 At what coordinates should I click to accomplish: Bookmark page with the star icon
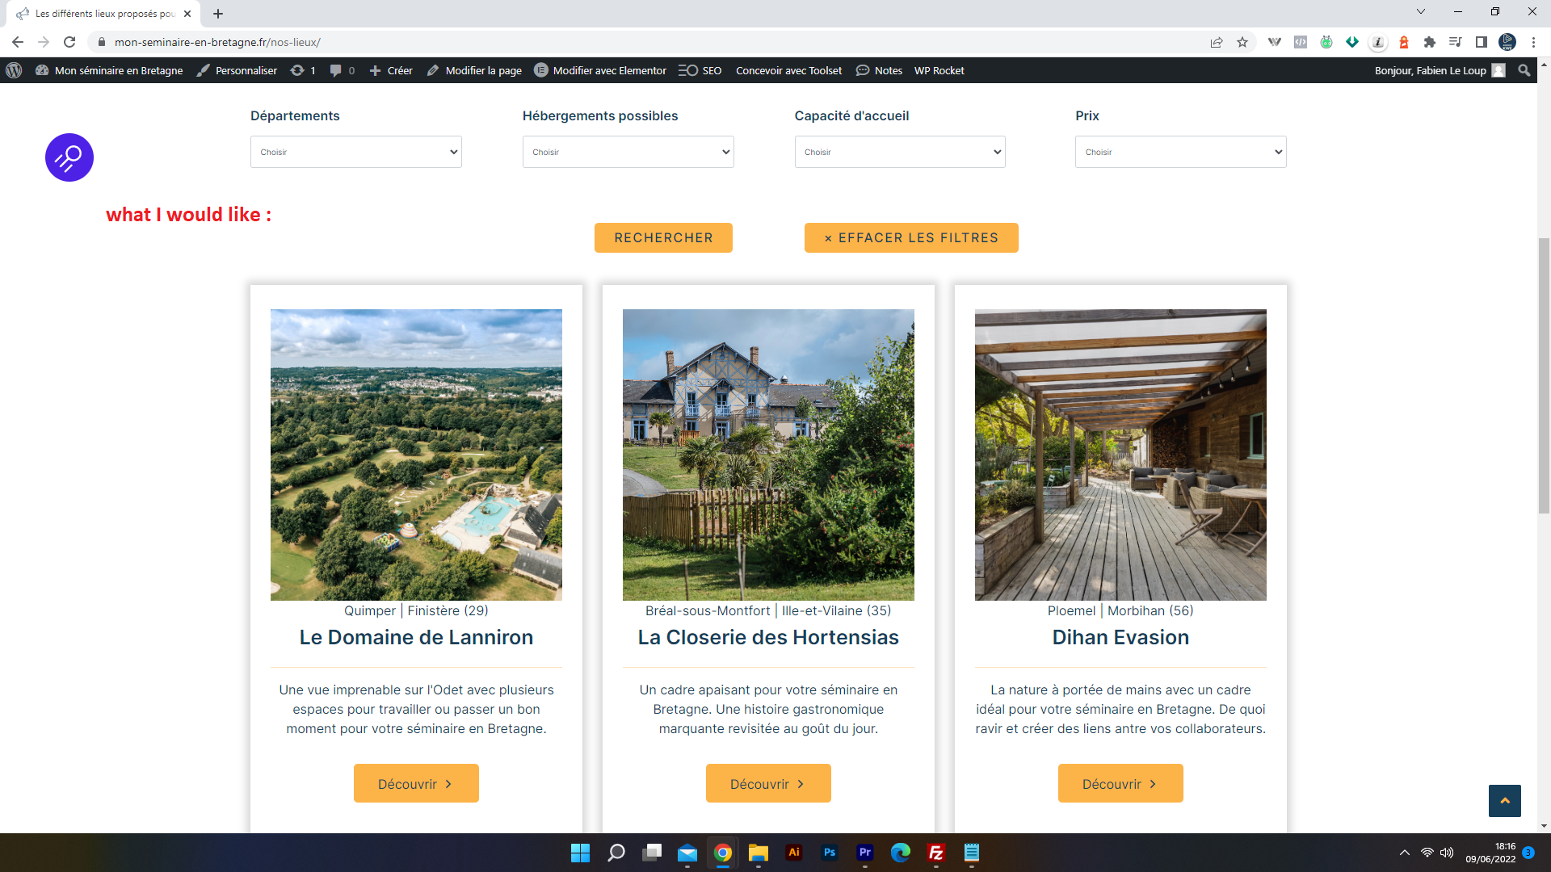point(1242,42)
